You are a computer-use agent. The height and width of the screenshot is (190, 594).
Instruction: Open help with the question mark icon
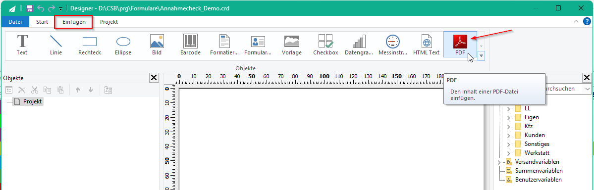(x=587, y=22)
